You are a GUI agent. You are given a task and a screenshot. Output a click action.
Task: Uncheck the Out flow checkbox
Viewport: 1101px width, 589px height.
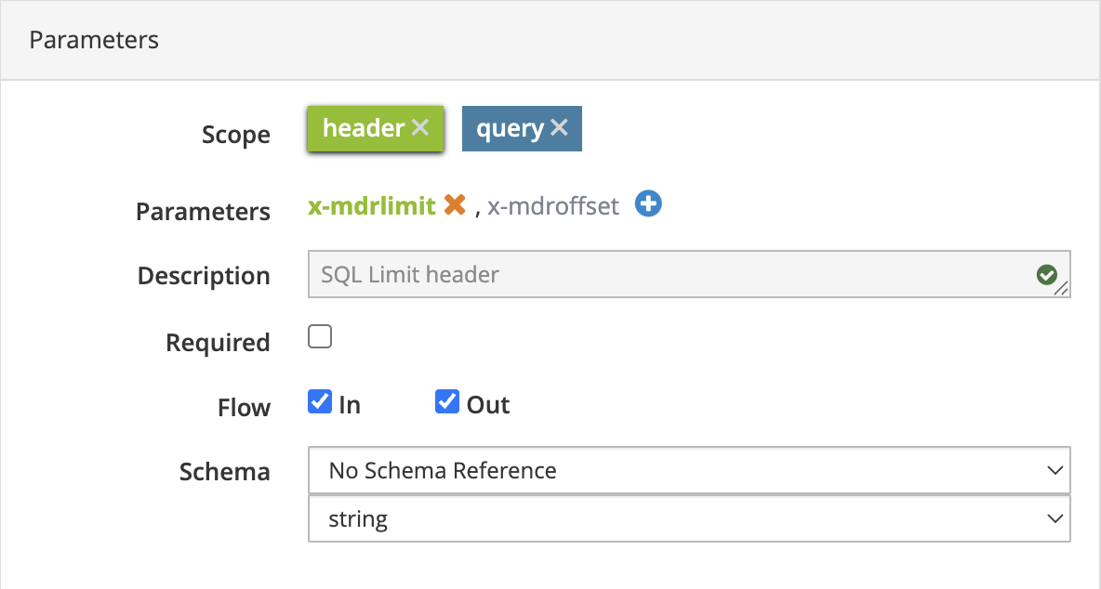447,402
